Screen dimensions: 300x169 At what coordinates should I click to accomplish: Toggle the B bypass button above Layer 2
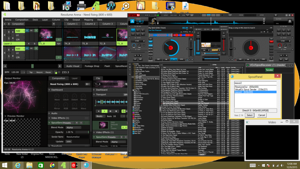[9, 32]
